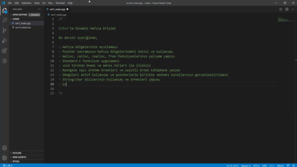Open notifications bell in status bar
This screenshot has width=297, height=167.
[293, 166]
